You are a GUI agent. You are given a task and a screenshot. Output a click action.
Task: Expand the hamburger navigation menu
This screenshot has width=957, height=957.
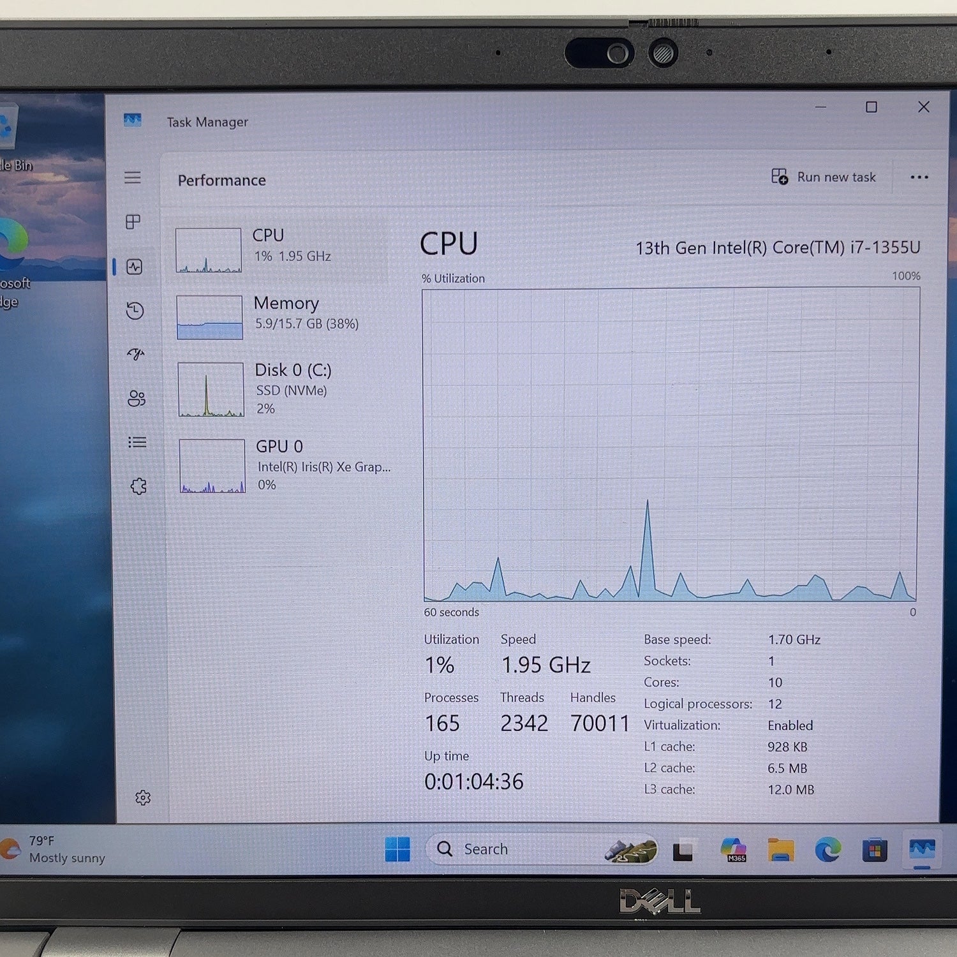[x=132, y=177]
